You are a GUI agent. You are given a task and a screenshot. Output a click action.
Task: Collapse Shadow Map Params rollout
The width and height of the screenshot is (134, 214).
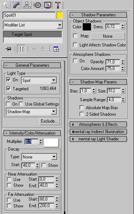(98, 82)
